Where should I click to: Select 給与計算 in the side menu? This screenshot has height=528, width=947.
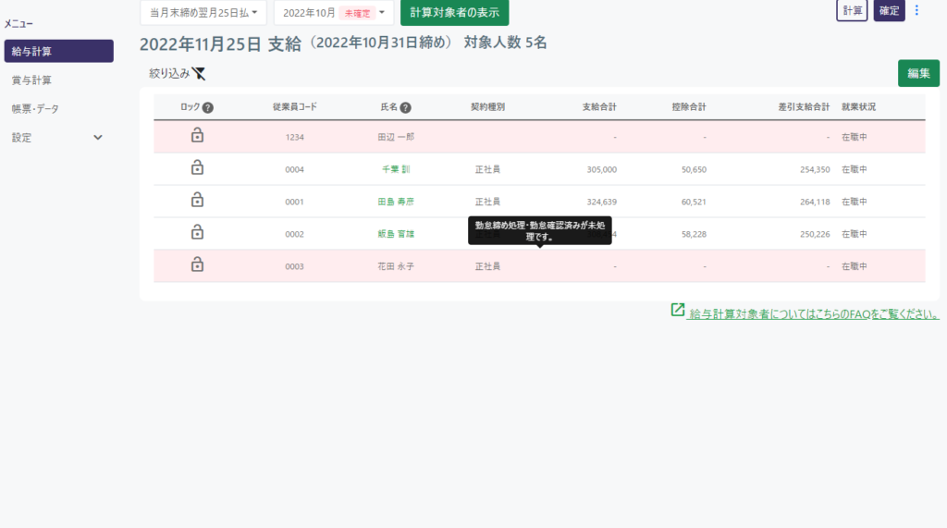point(58,51)
